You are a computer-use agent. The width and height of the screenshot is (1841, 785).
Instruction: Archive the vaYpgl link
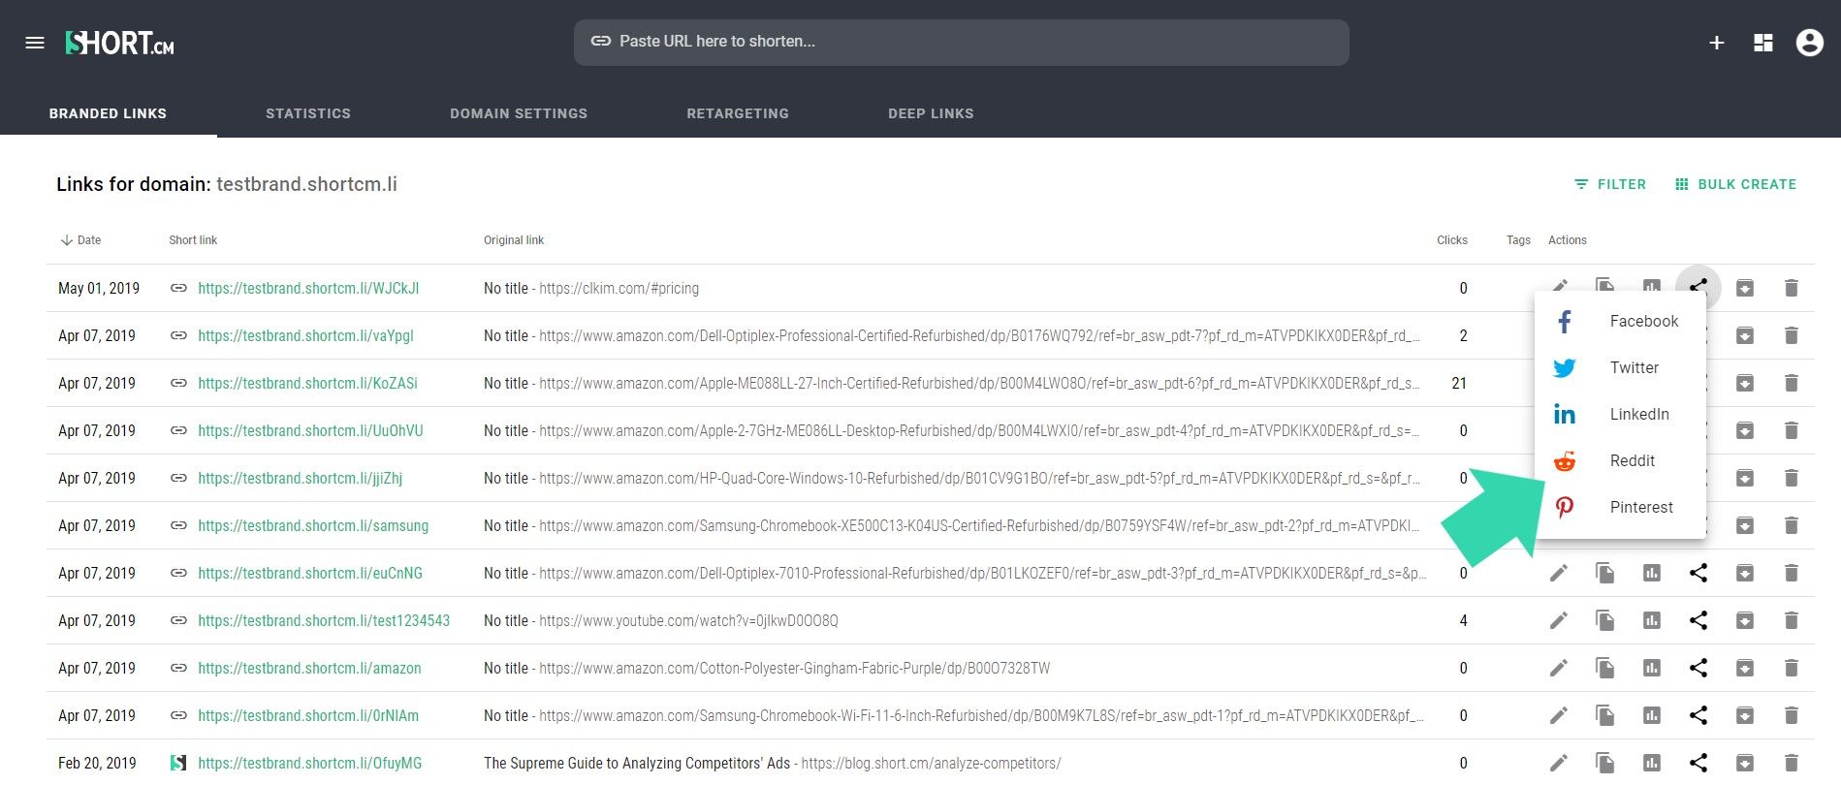(x=1745, y=335)
